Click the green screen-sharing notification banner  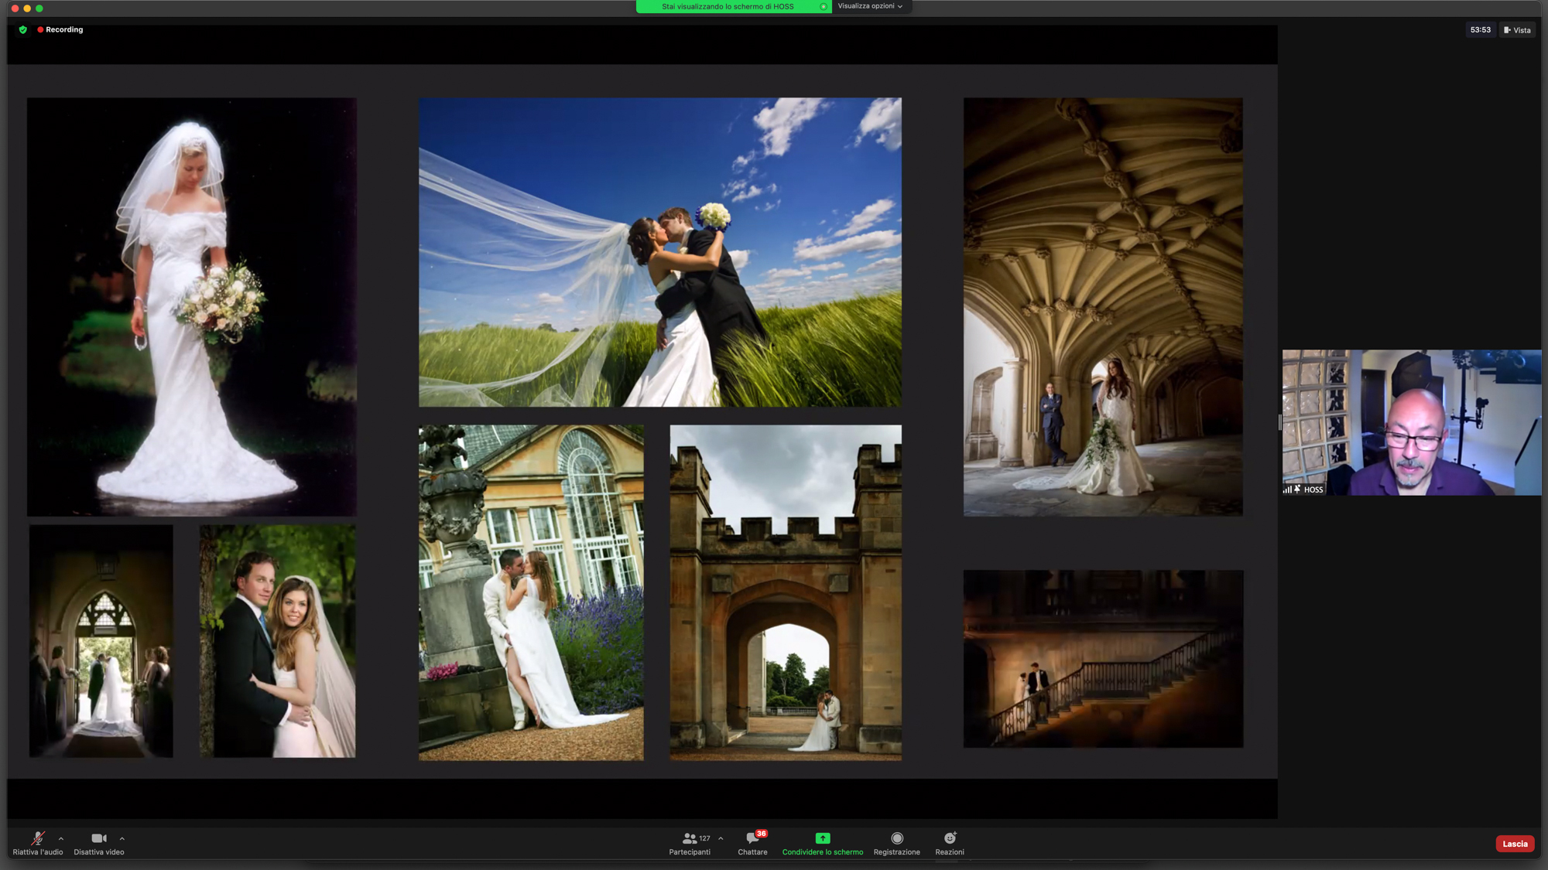(x=728, y=6)
